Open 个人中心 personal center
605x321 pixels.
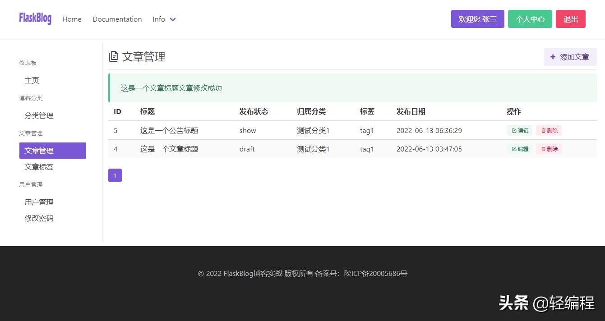click(x=530, y=19)
